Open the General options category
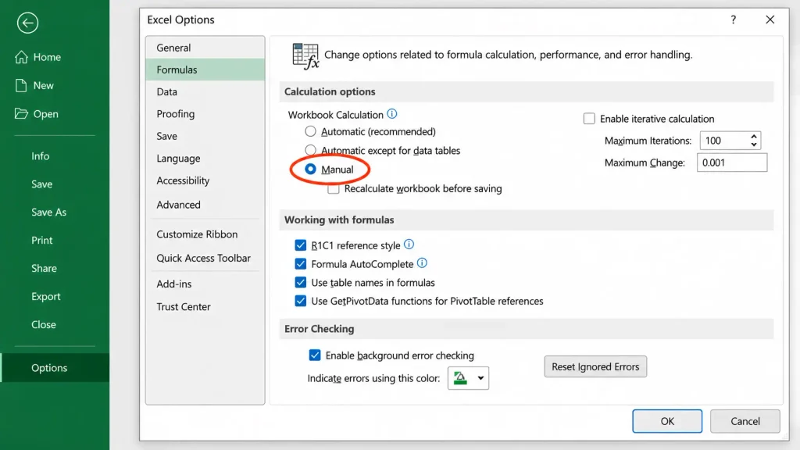Viewport: 800px width, 450px height. click(205, 48)
